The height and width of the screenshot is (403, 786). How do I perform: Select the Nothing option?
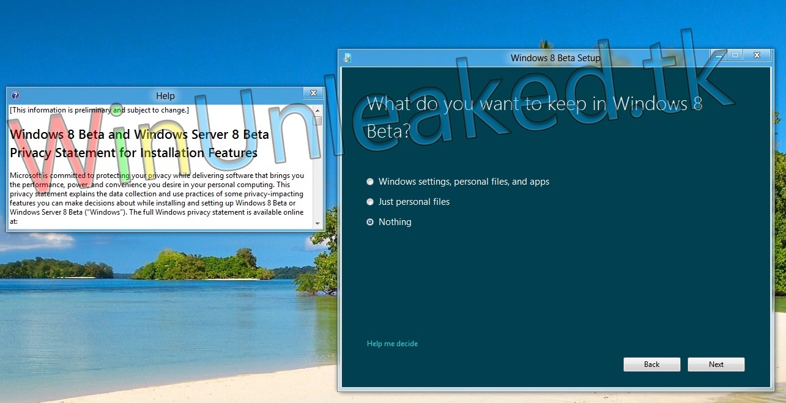coord(369,222)
